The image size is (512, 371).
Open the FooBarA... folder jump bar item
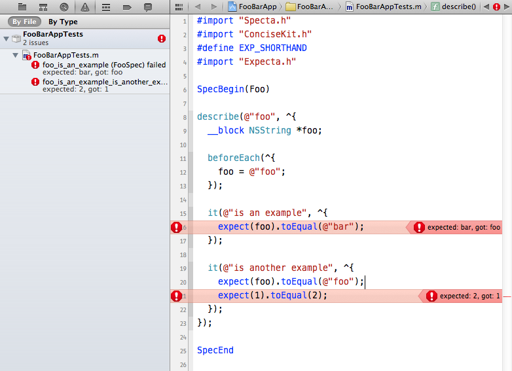pyautogui.click(x=310, y=7)
